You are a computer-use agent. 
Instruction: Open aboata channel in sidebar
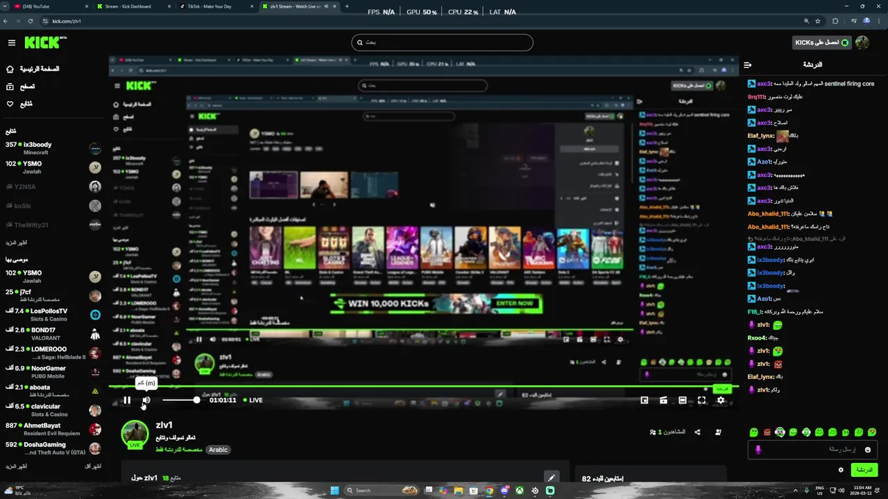[53, 391]
